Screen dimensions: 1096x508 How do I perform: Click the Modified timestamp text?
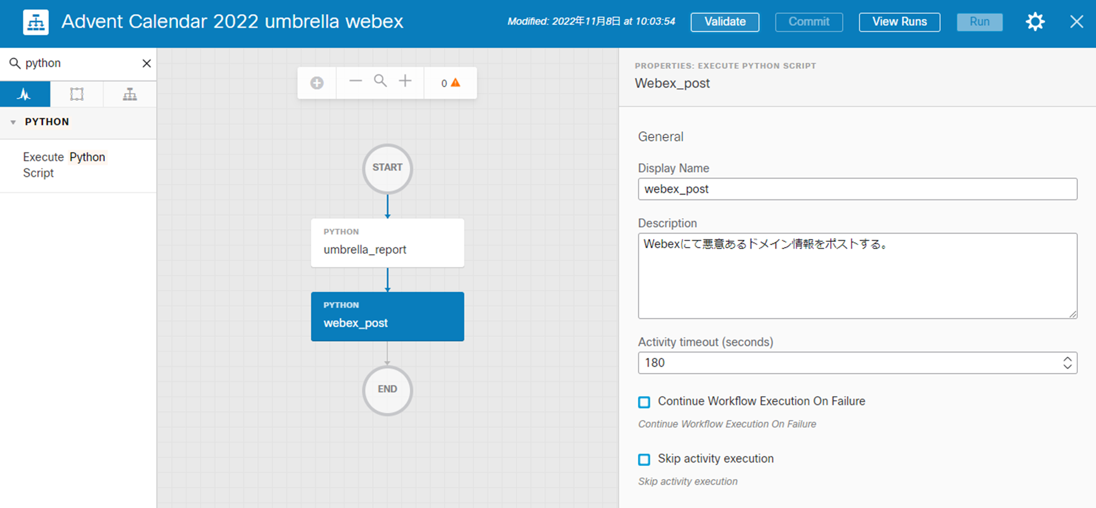click(x=591, y=22)
